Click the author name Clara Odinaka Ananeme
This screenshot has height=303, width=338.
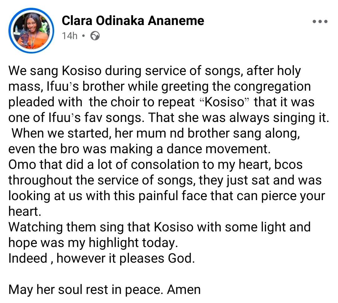[133, 21]
